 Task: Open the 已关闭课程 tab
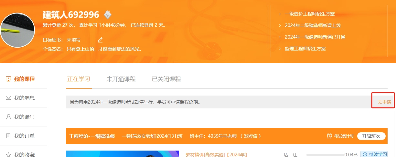pyautogui.click(x=166, y=79)
